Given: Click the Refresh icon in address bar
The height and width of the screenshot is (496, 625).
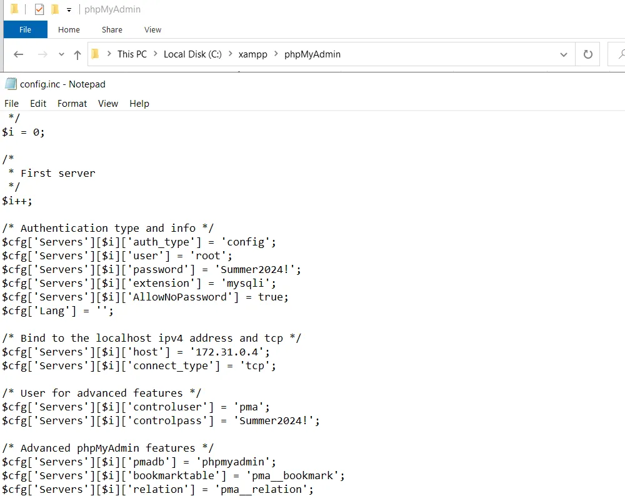Looking at the screenshot, I should (587, 54).
